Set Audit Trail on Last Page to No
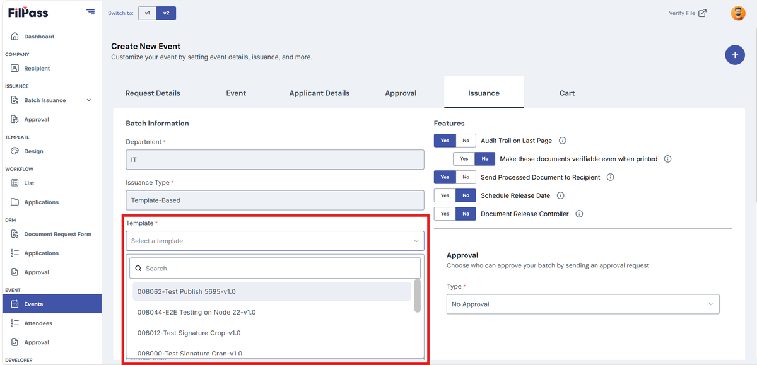Screen dimensions: 757x365 466,141
